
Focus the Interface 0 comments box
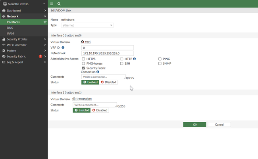(103, 77)
